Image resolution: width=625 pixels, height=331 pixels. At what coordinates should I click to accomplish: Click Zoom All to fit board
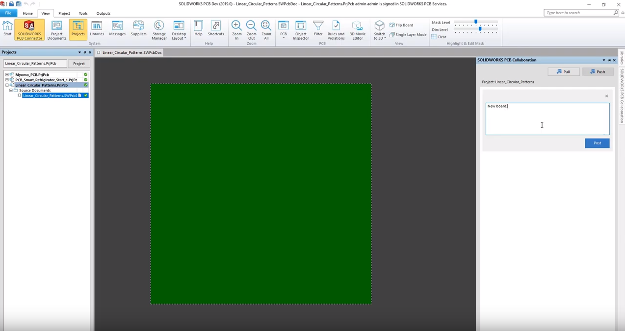tap(266, 30)
